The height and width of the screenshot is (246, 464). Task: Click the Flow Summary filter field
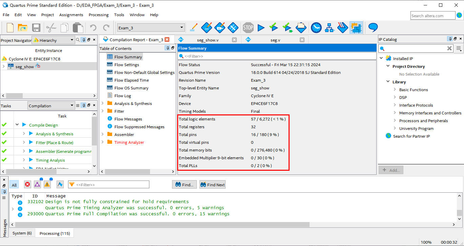(x=277, y=56)
